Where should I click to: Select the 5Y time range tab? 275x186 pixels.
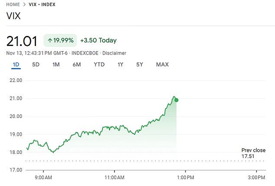pyautogui.click(x=139, y=65)
